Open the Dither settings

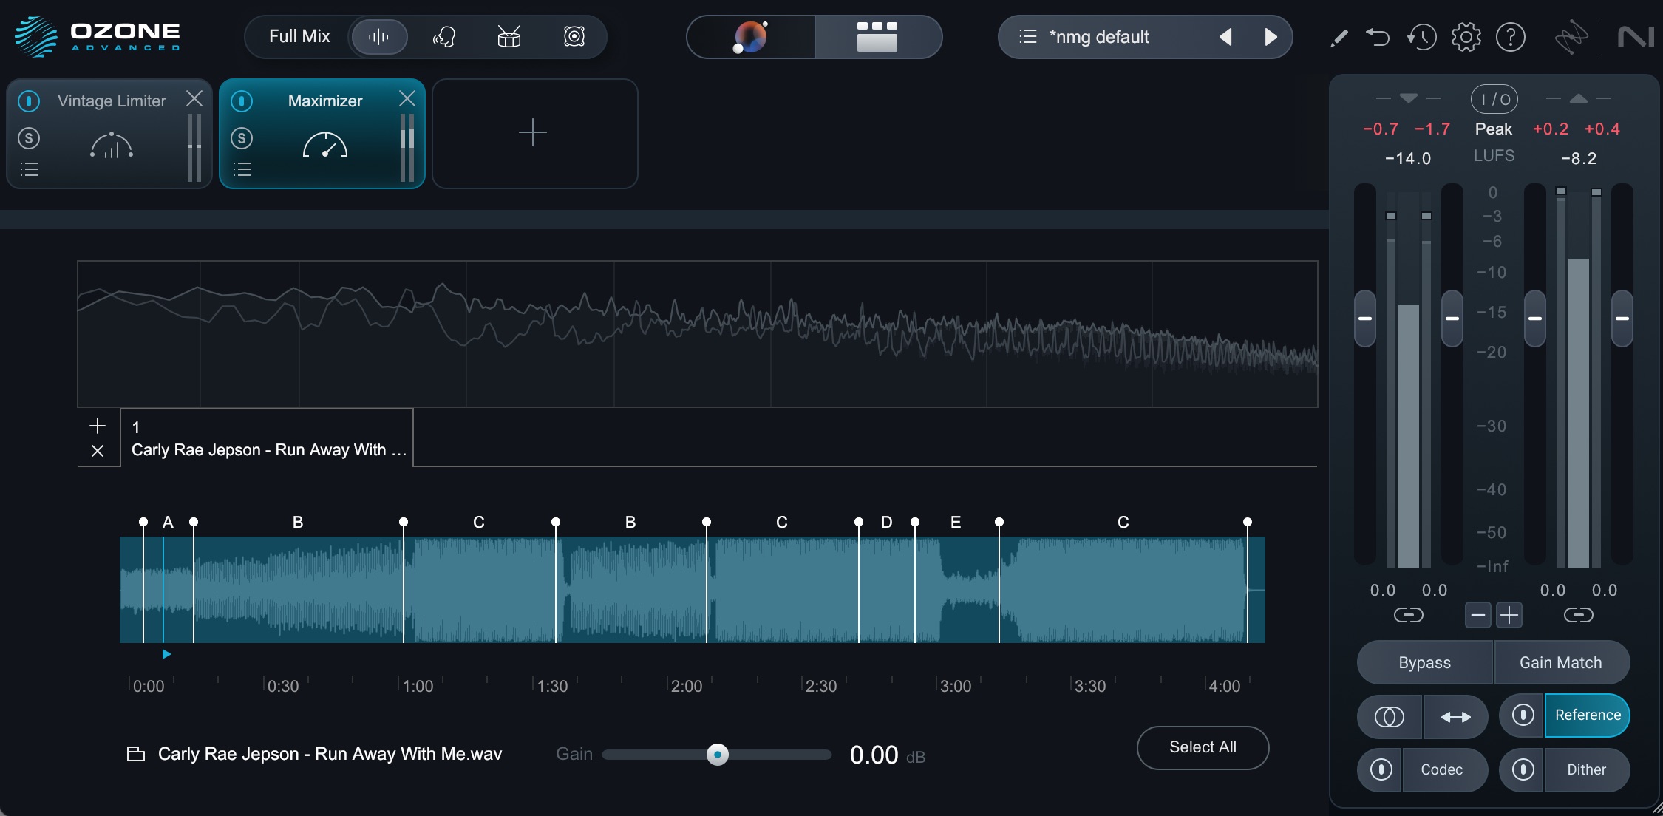[x=1587, y=769]
